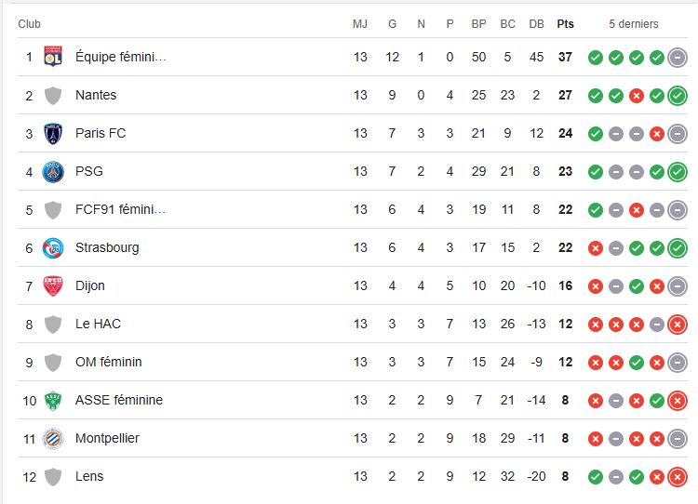Click the Olympique Lyonnais club crest
The width and height of the screenshot is (698, 504).
pyautogui.click(x=53, y=58)
